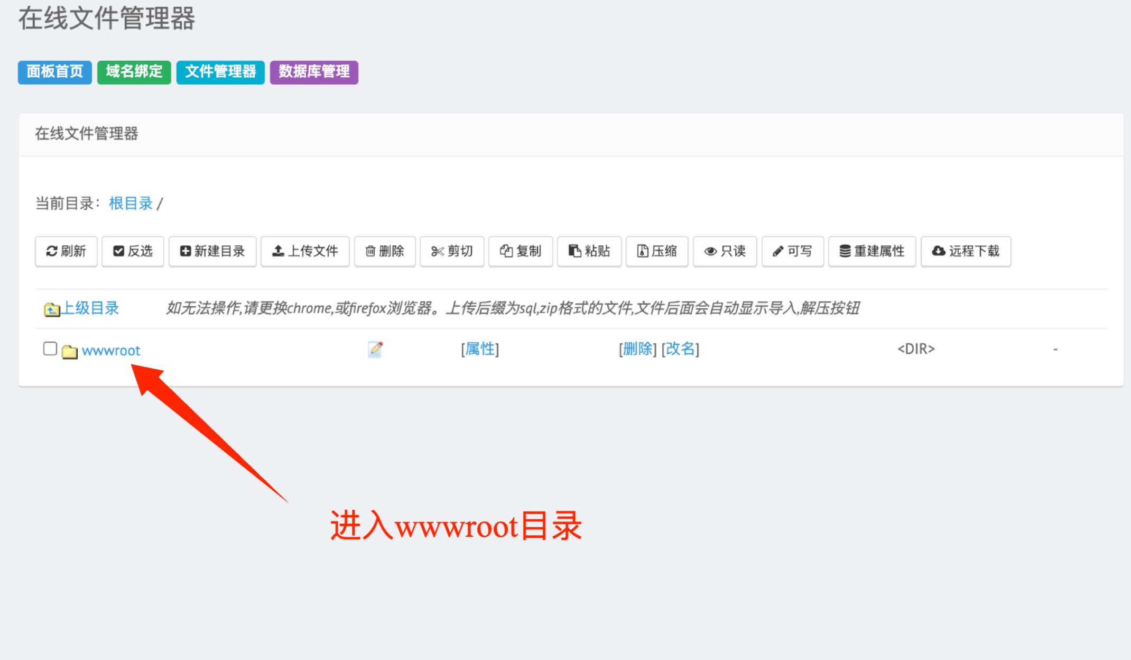Click the cut (剪切) scissors icon

452,251
